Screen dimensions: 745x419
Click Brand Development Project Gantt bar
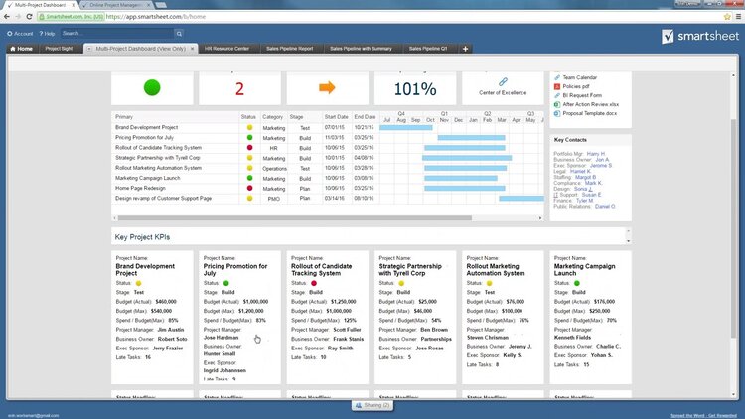point(406,128)
